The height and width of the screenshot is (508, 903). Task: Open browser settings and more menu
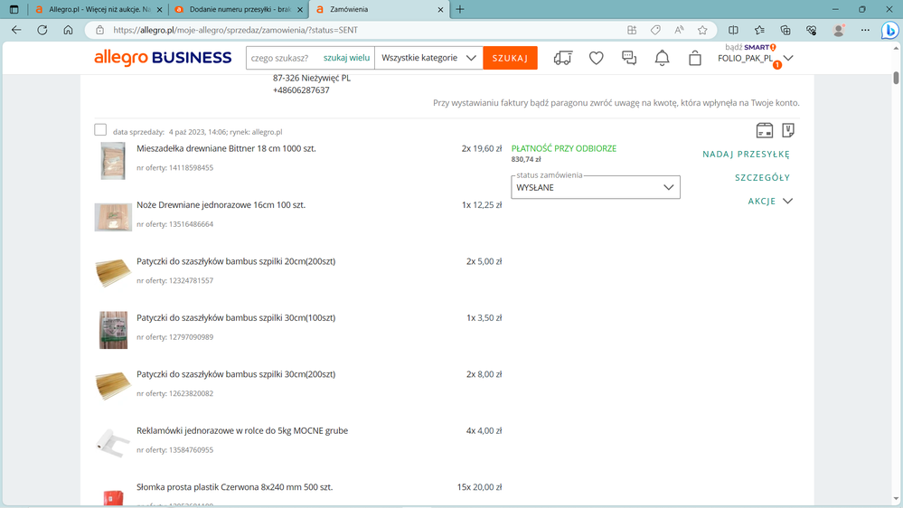point(865,30)
